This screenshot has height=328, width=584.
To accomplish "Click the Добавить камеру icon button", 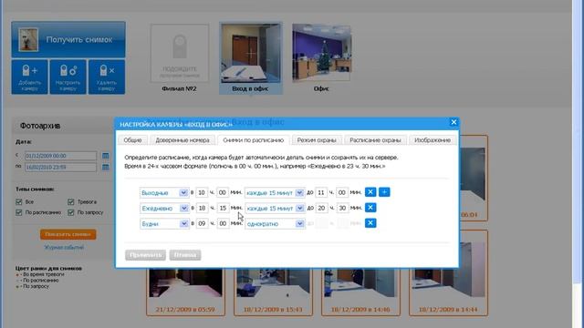I will pyautogui.click(x=29, y=77).
